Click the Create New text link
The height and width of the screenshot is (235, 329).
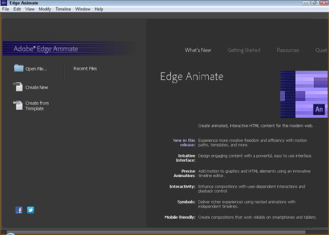[x=37, y=88]
